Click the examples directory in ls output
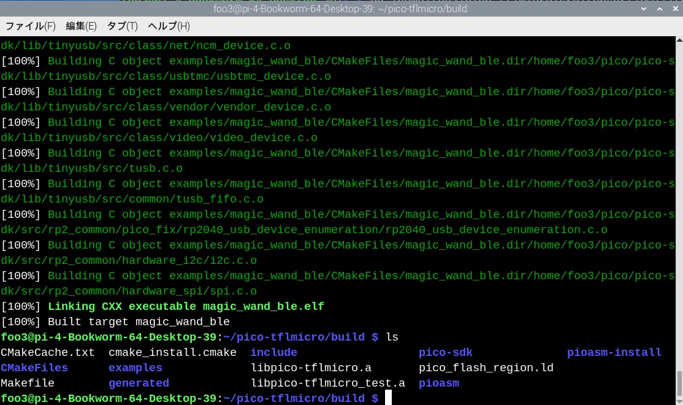Image resolution: width=683 pixels, height=405 pixels. (135, 368)
